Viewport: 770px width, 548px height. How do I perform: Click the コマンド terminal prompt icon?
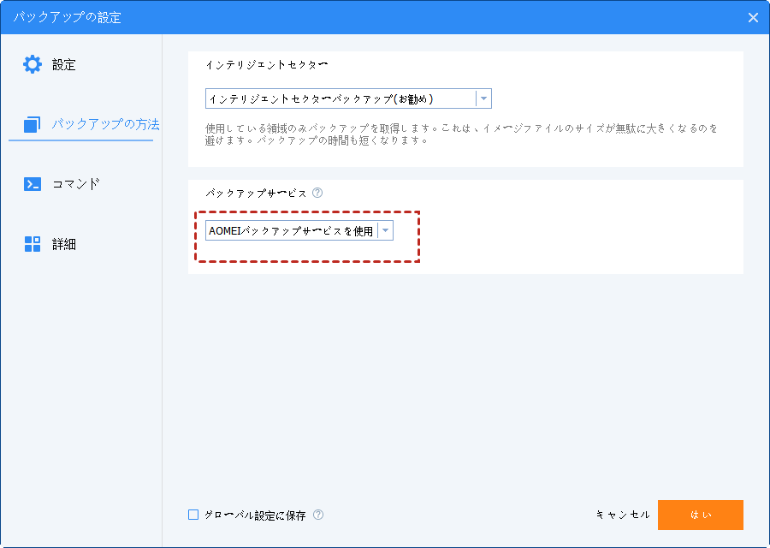[x=33, y=184]
